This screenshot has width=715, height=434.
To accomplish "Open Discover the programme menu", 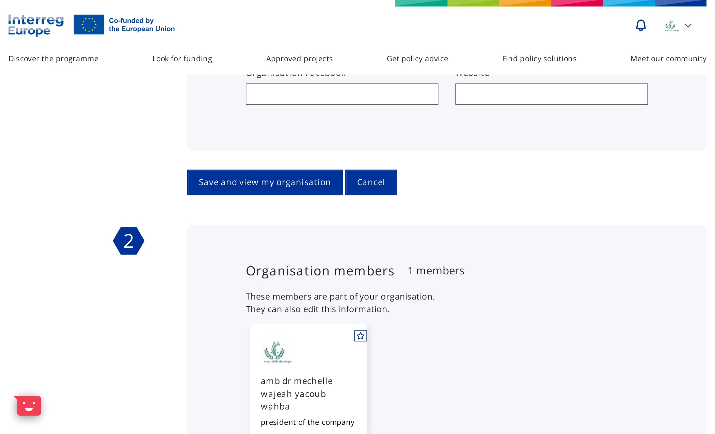I will click(53, 59).
